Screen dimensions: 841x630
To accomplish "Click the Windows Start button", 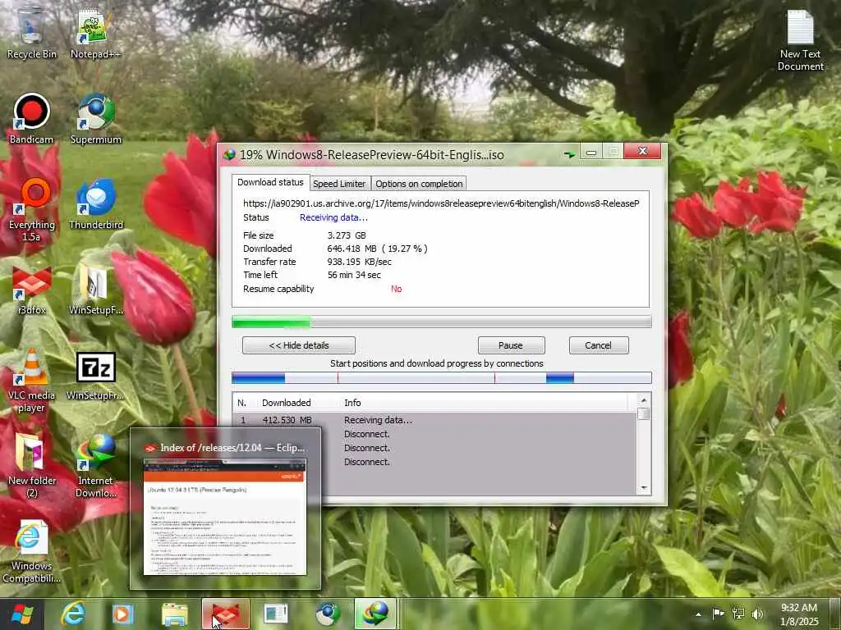I will [x=22, y=614].
